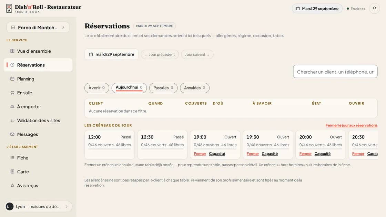This screenshot has height=217, width=386.
Task: Open Fiche in the establishment menu
Action: point(38,158)
